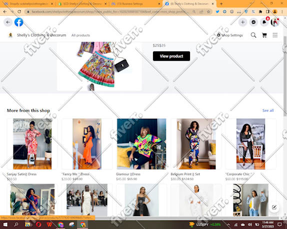Screen dimensions: 287x229
Task: Open the notifications bell
Action: point(264,22)
